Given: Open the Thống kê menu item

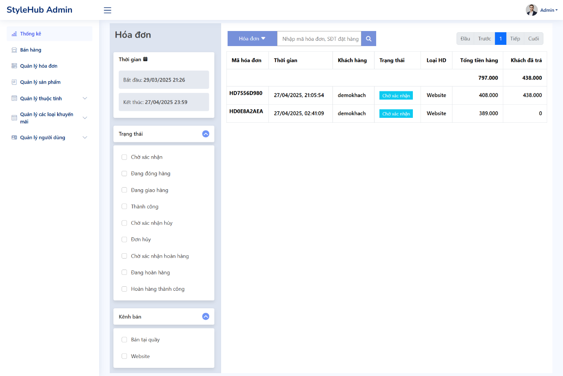Looking at the screenshot, I should tap(49, 34).
